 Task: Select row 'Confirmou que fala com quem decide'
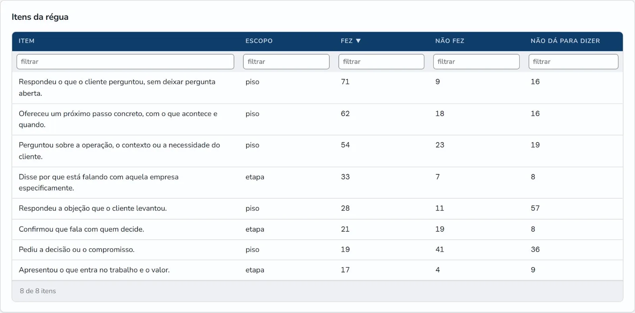click(x=317, y=229)
